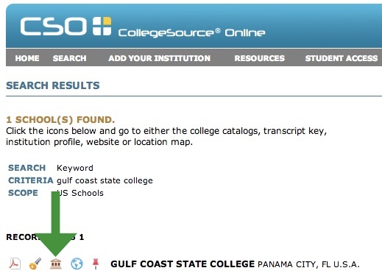View the institution profile building icon
This screenshot has width=382, height=279.
56,264
